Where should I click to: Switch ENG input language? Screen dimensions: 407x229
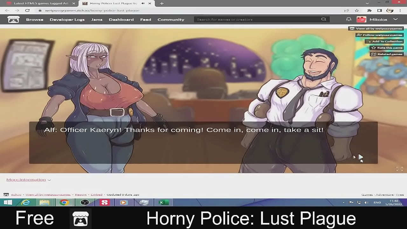click(377, 203)
